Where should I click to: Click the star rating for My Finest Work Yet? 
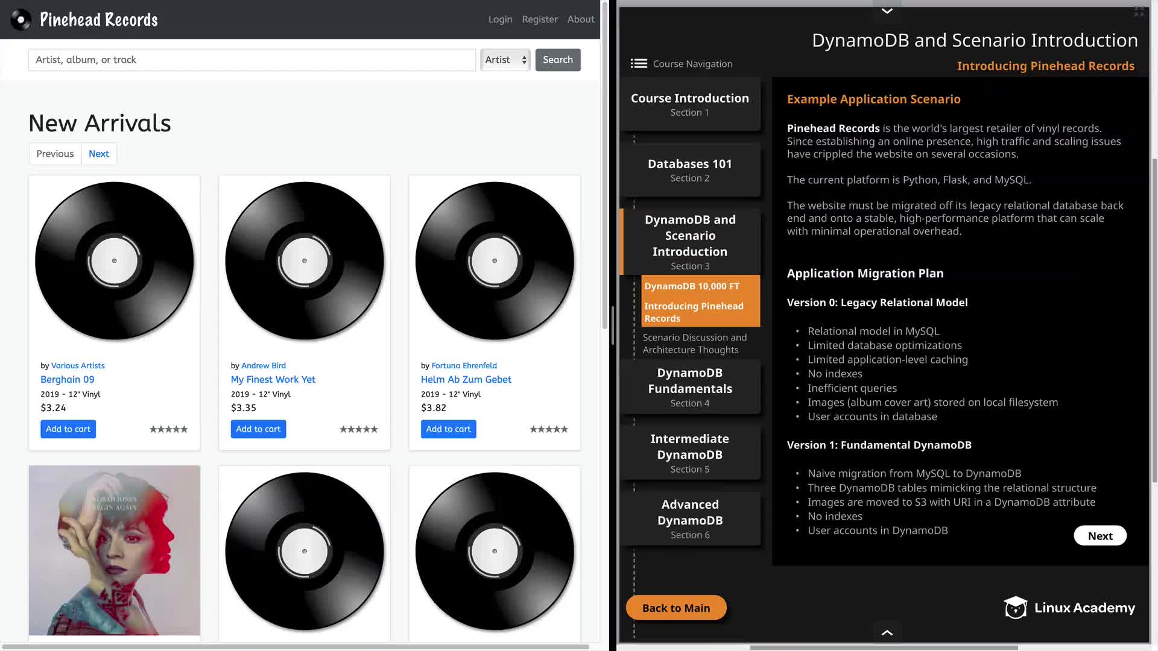click(x=358, y=429)
